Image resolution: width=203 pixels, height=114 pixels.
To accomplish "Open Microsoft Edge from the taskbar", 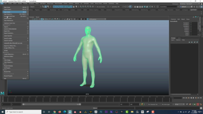I will click(x=65, y=112).
